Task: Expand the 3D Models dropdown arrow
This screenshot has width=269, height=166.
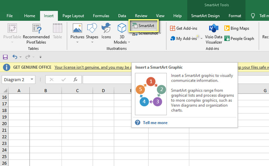Action: click(129, 42)
